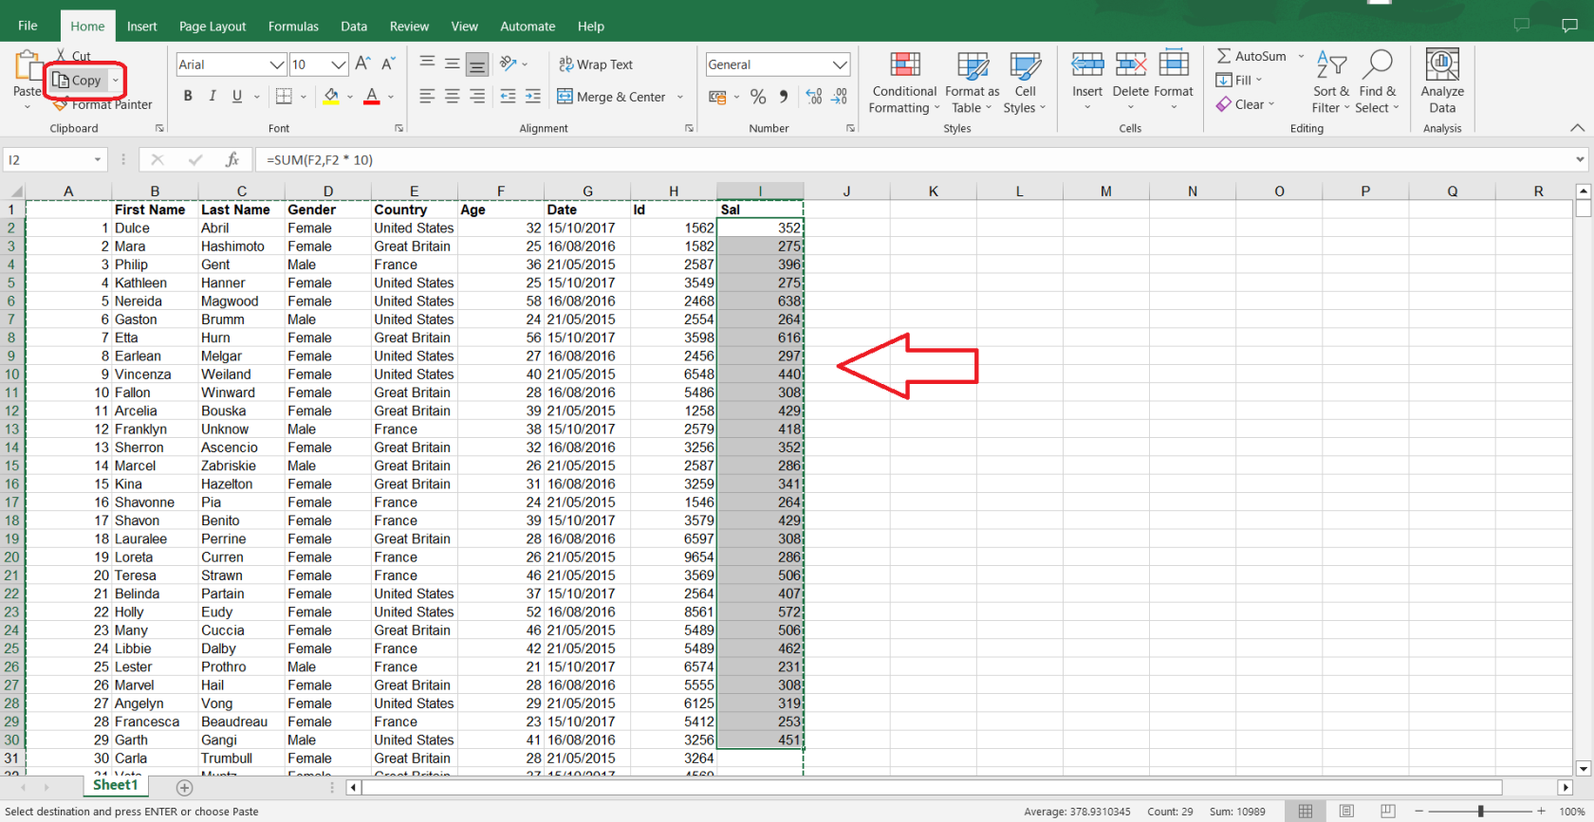Toggle Italic formatting
This screenshot has height=822, width=1594.
tap(213, 96)
